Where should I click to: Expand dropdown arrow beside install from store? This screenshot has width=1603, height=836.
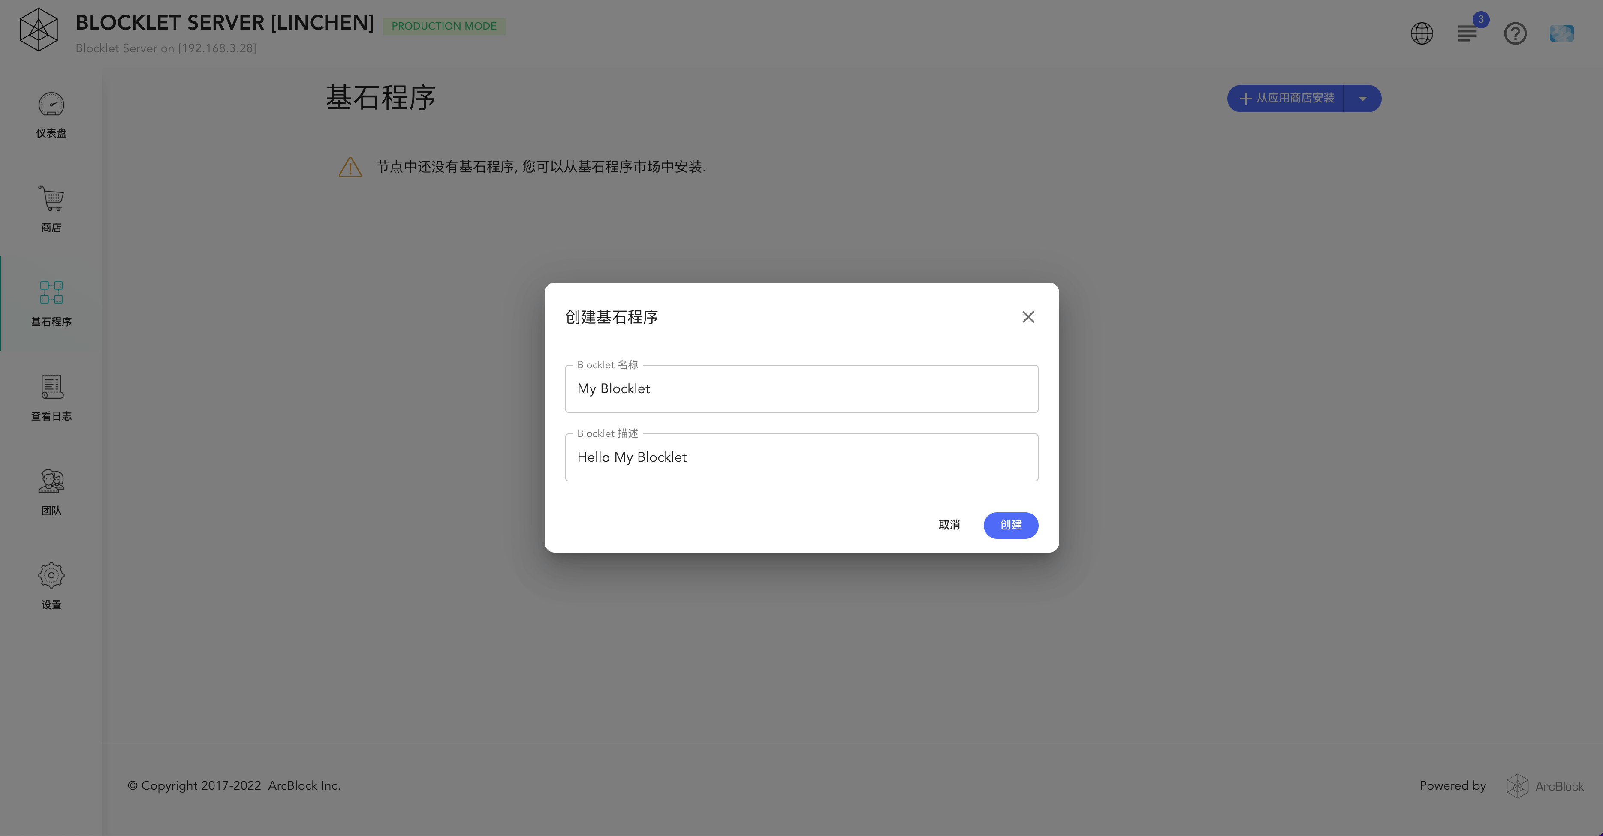(1362, 99)
